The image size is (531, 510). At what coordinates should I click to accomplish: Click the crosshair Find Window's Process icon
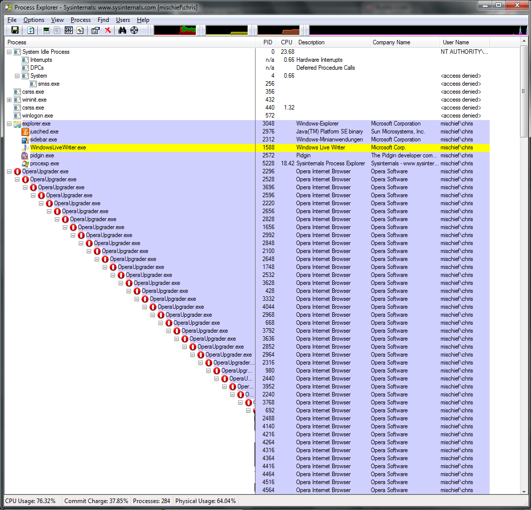[134, 30]
